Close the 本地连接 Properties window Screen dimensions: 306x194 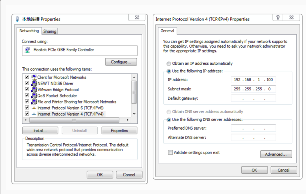pyautogui.click(x=137, y=17)
